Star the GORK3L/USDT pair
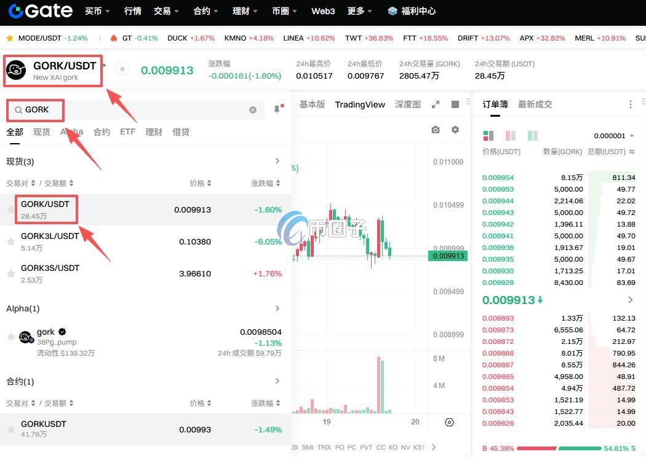 10,242
